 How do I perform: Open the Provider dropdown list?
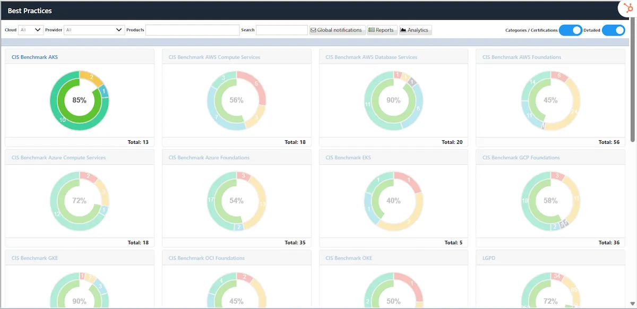pyautogui.click(x=94, y=30)
